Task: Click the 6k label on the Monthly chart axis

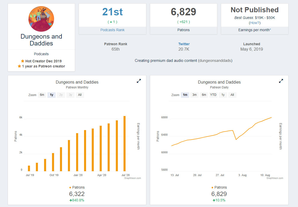Action: tap(21, 117)
